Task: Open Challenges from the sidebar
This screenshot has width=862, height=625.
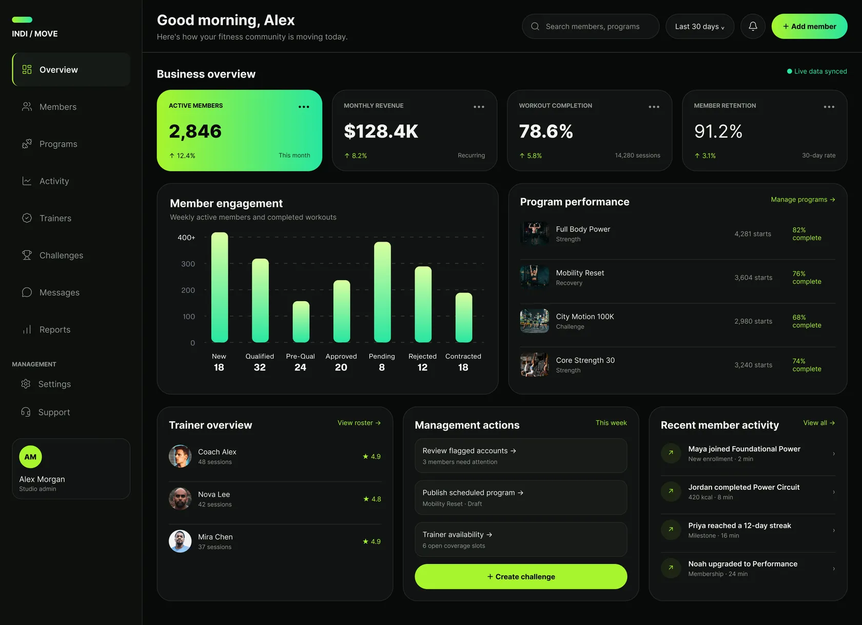Action: [71, 256]
